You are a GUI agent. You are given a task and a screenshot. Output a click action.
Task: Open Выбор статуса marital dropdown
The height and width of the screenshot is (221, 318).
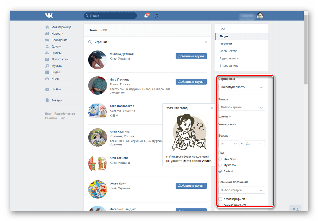pyautogui.click(x=242, y=190)
